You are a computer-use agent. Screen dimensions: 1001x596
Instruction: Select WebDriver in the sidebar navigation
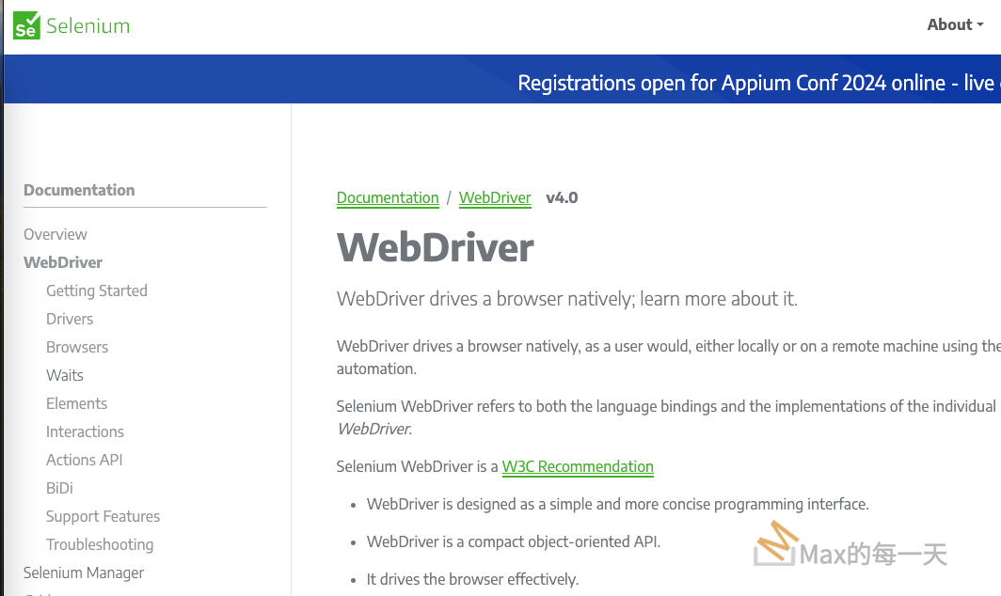tap(63, 262)
